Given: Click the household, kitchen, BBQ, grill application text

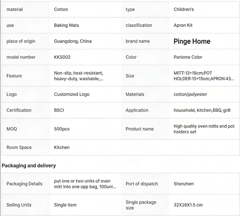Looking at the screenshot, I should (x=202, y=110).
